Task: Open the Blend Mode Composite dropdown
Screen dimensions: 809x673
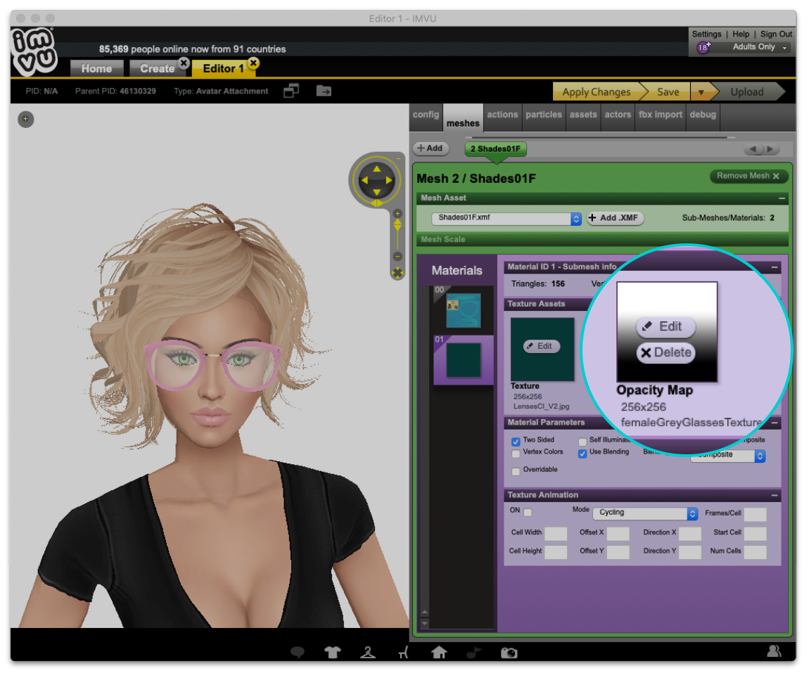Action: tap(727, 456)
